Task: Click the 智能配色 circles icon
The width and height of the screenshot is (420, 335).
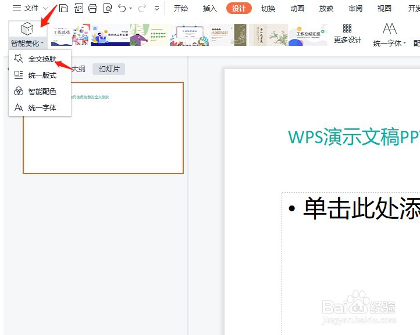Action: [19, 91]
